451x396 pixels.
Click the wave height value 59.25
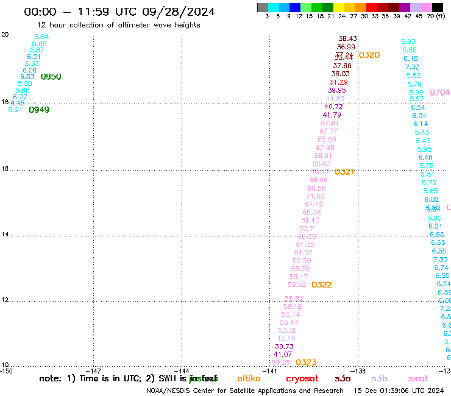click(281, 363)
